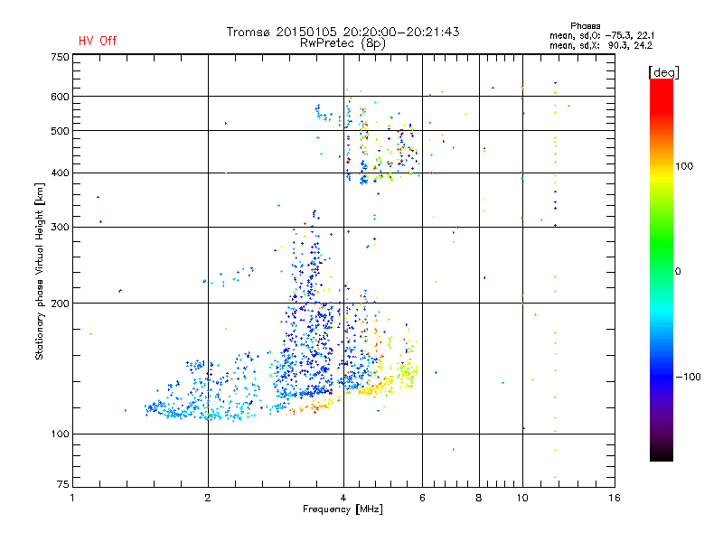Image resolution: width=723 pixels, height=542 pixels.
Task: Click the y-axis label '200'
Action: point(60,304)
